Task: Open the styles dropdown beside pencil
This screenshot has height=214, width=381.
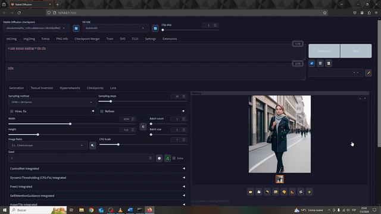Action: (336, 73)
